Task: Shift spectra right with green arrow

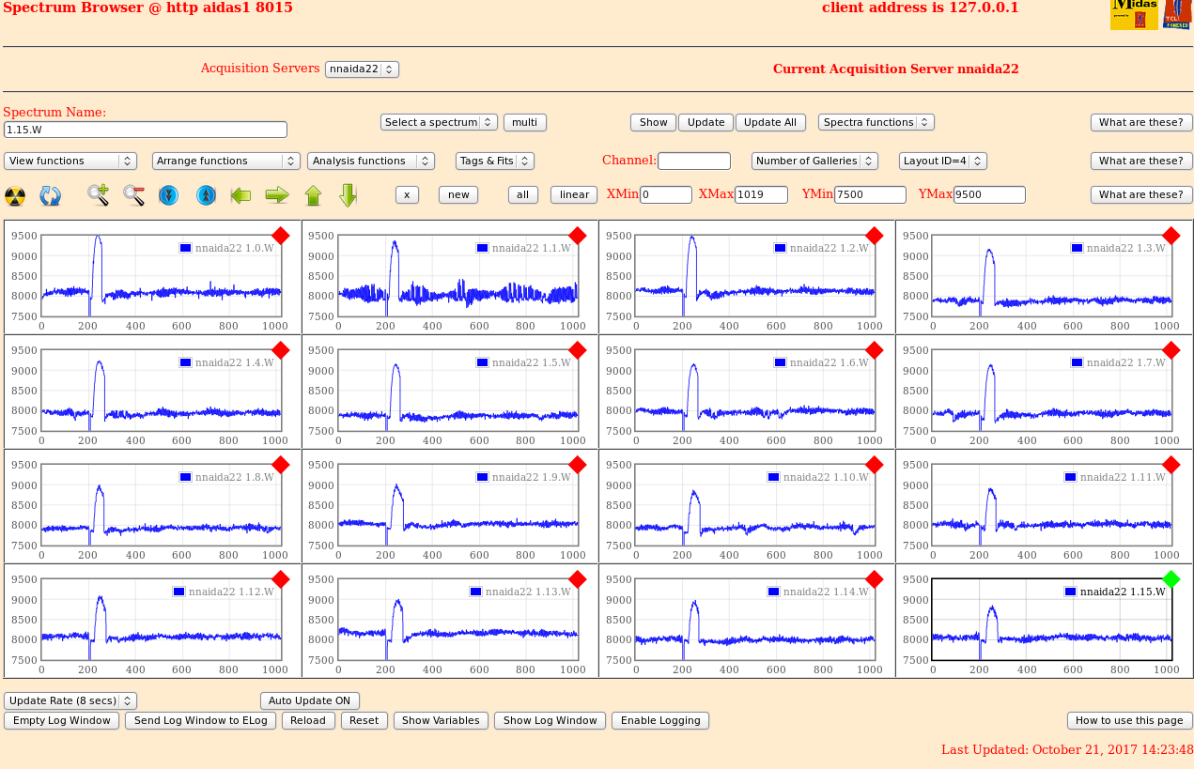Action: coord(277,195)
